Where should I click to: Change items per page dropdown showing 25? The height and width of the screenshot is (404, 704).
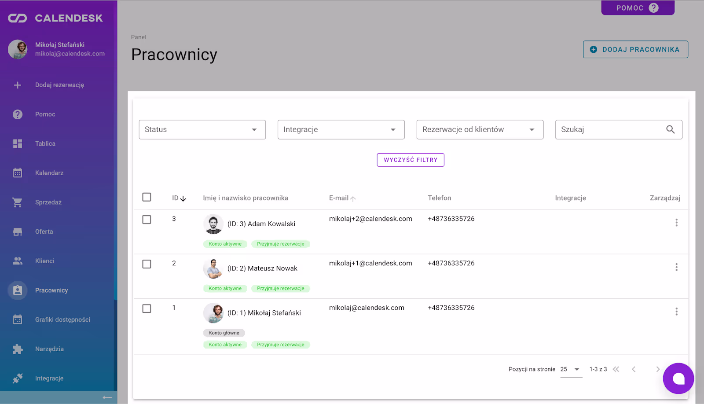coord(571,369)
